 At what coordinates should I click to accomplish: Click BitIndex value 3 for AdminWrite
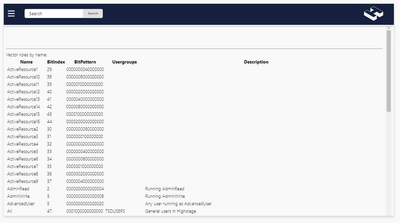pos(48,196)
